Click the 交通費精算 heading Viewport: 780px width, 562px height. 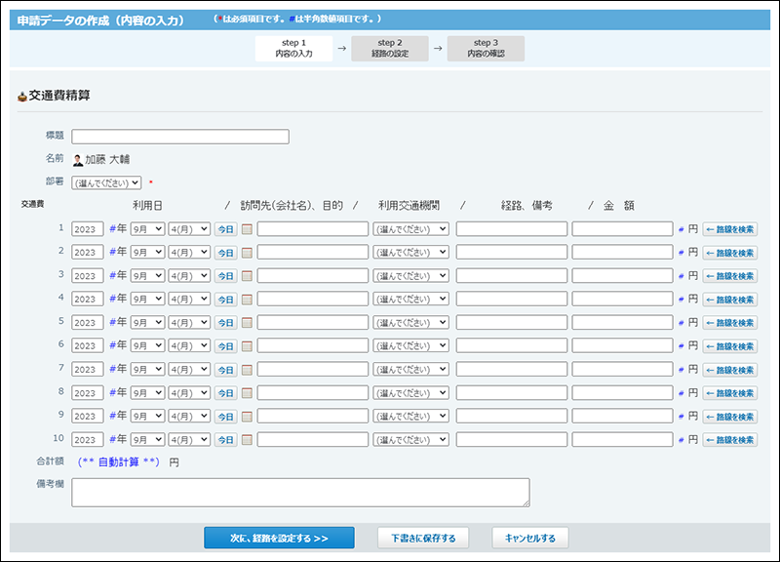point(59,95)
